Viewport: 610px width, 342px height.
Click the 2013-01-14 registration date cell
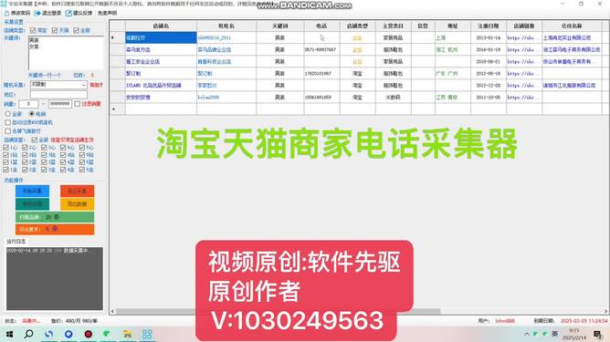(x=489, y=37)
